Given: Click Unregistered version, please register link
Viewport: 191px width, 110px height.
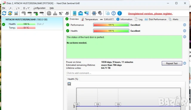Looking at the screenshot, I should click(150, 14).
